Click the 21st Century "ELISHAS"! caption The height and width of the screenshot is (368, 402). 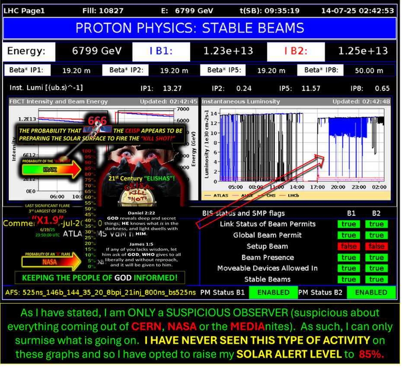click(x=141, y=178)
